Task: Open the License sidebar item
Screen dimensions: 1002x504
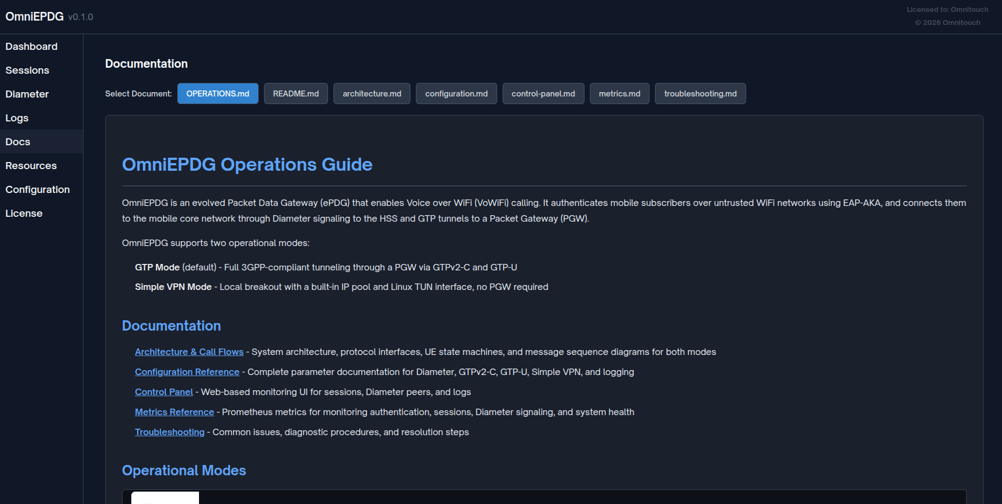Action: click(x=24, y=214)
